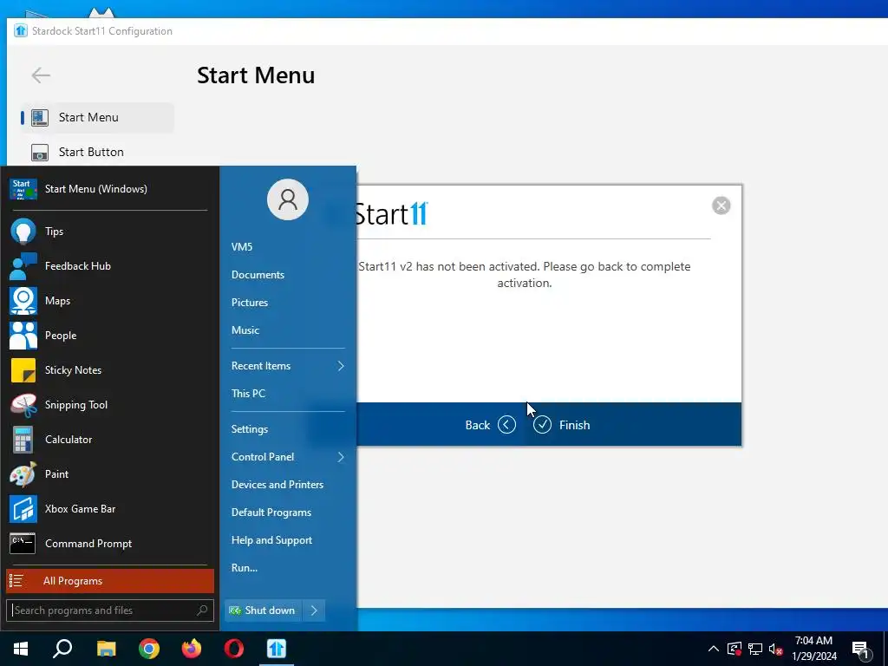
Task: Open This PC from start menu
Action: (248, 394)
